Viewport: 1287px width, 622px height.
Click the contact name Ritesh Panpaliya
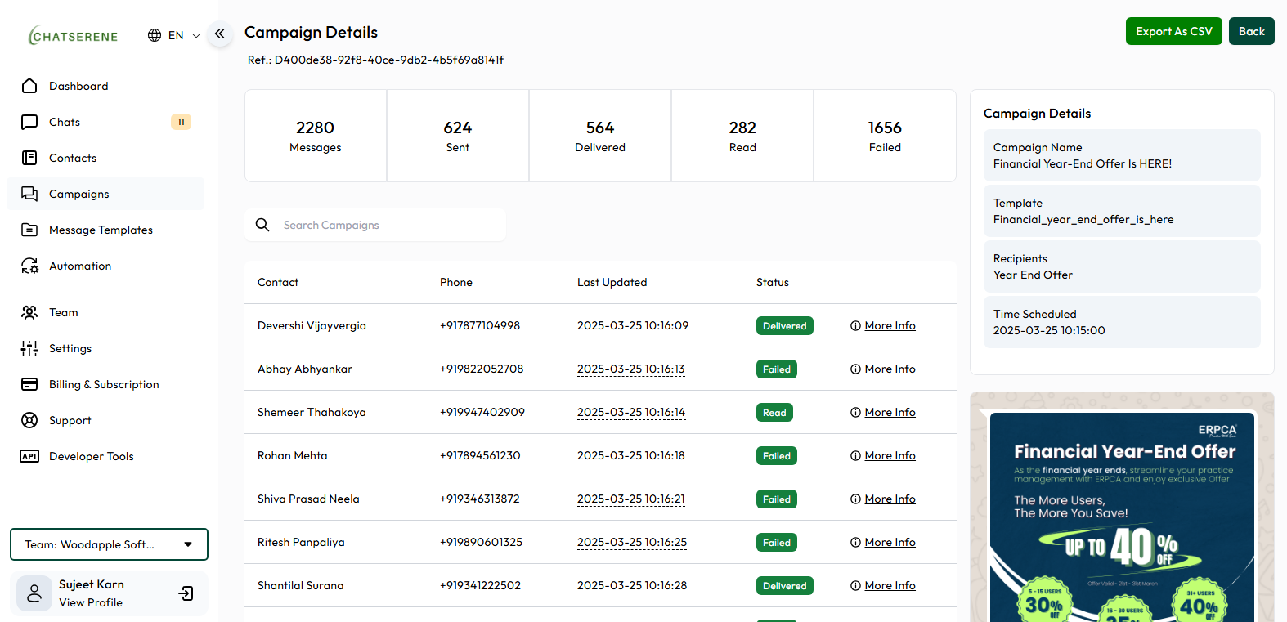point(301,542)
